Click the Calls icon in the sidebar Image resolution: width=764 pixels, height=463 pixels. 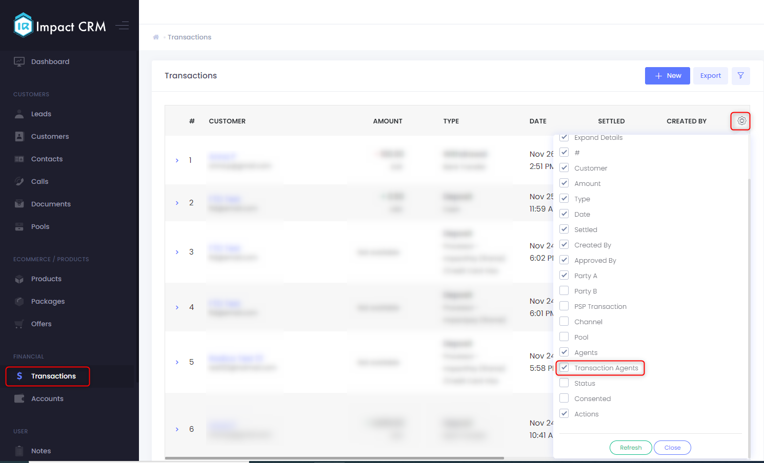pos(19,181)
